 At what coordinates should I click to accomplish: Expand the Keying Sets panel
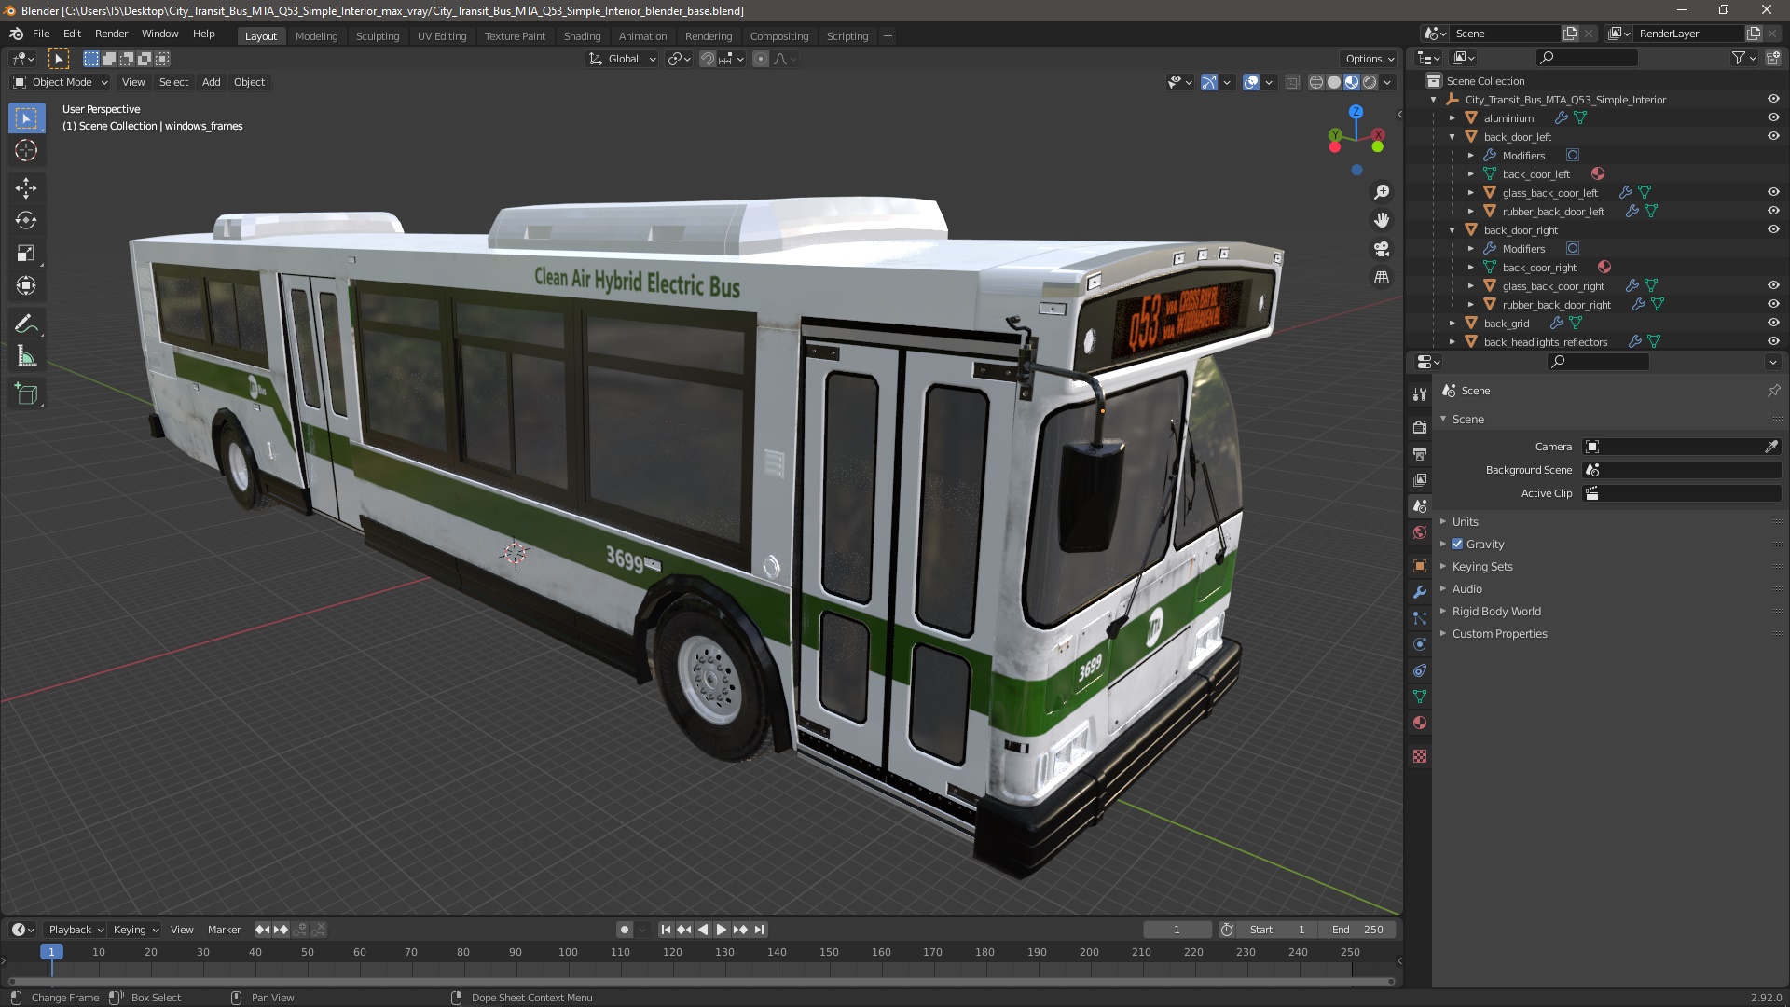point(1481,567)
